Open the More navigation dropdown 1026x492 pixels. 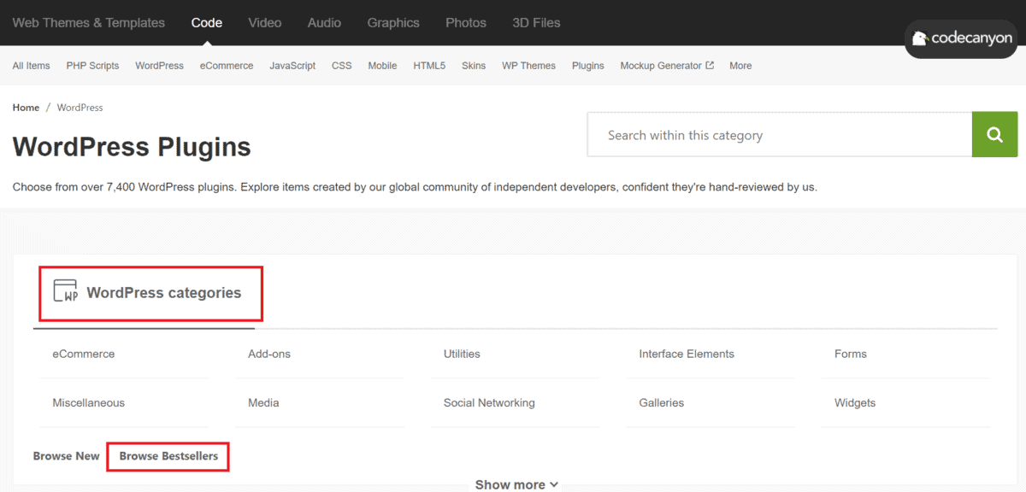tap(740, 65)
